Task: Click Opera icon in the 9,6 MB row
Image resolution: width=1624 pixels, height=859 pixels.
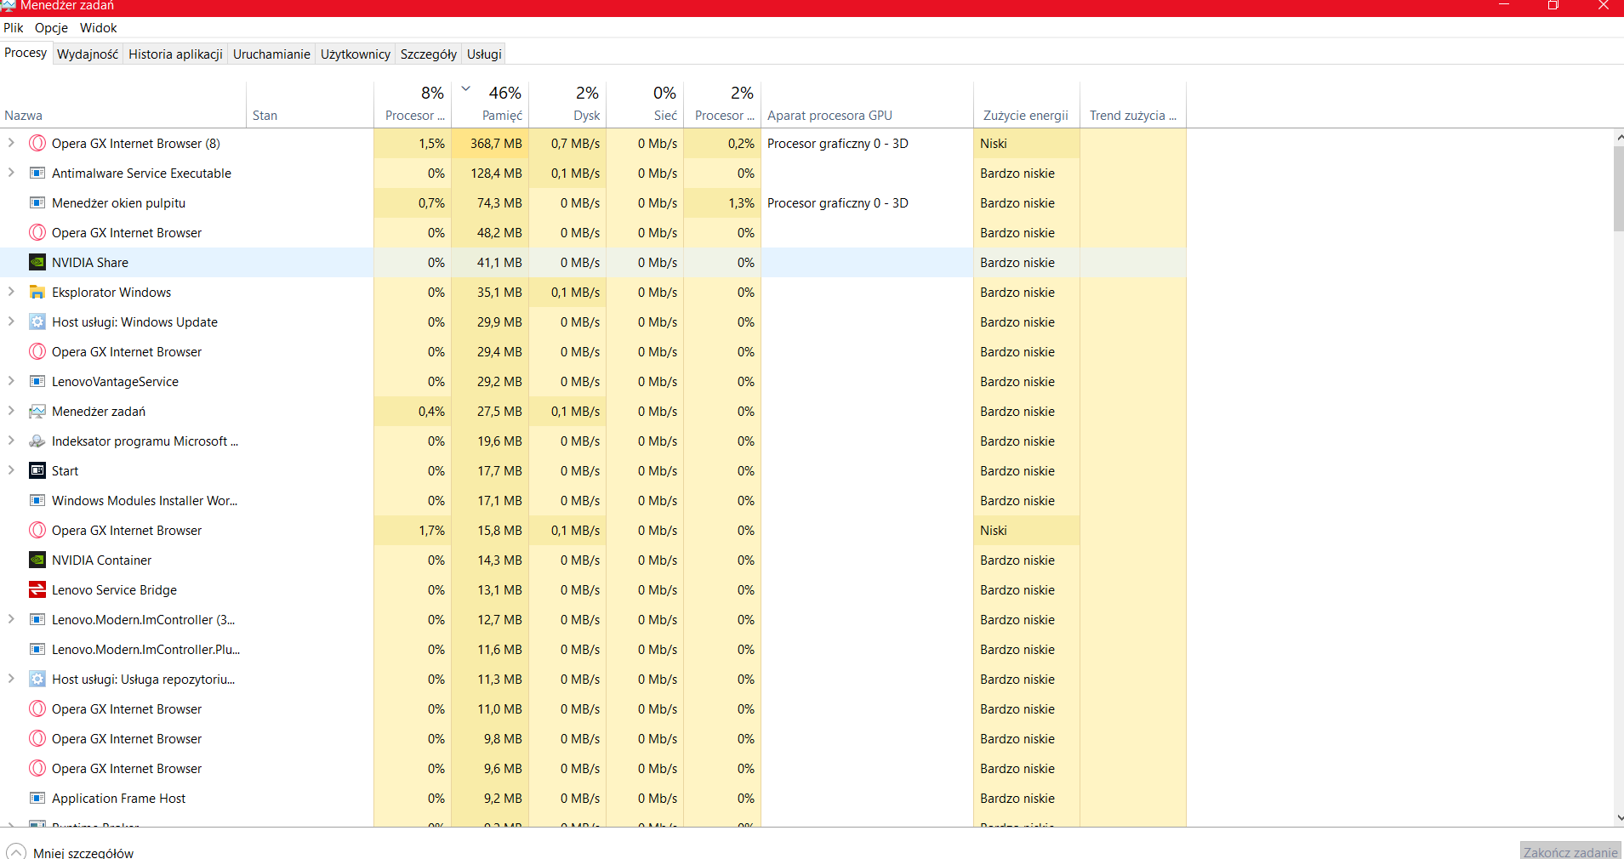Action: (x=37, y=769)
